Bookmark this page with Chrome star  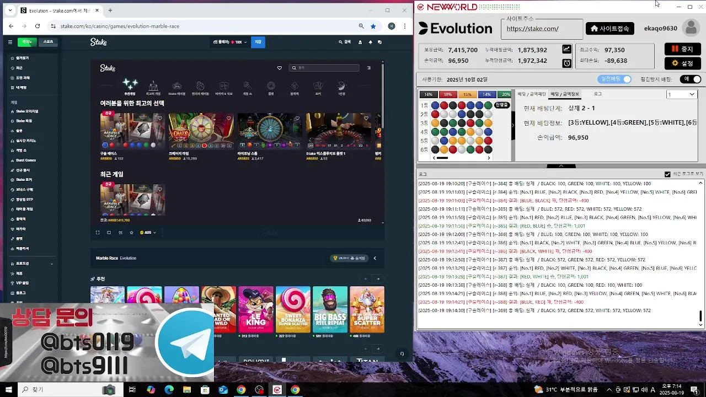point(373,26)
